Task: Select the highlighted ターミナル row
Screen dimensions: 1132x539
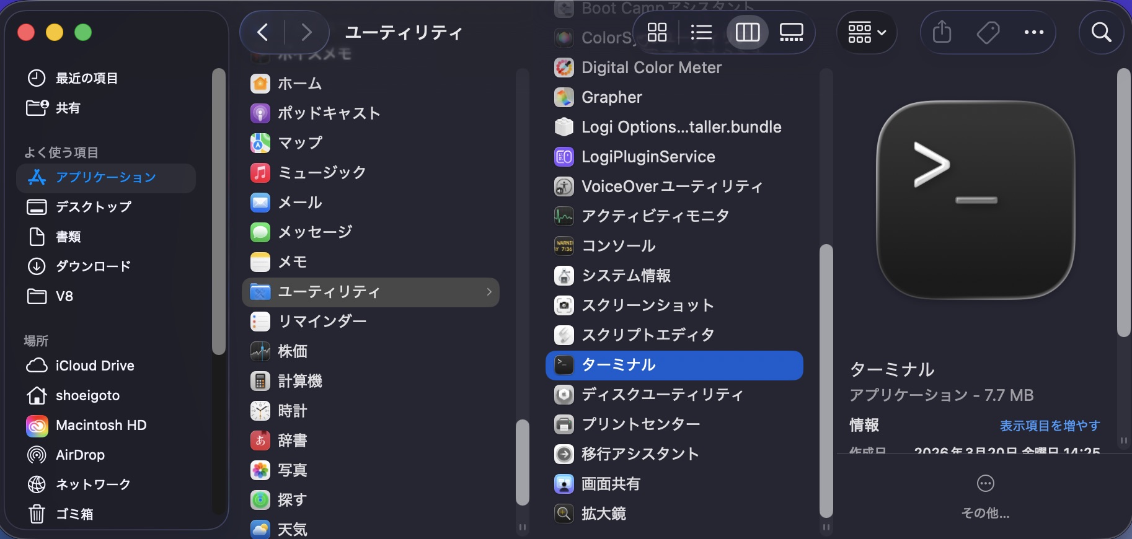Action: (674, 366)
